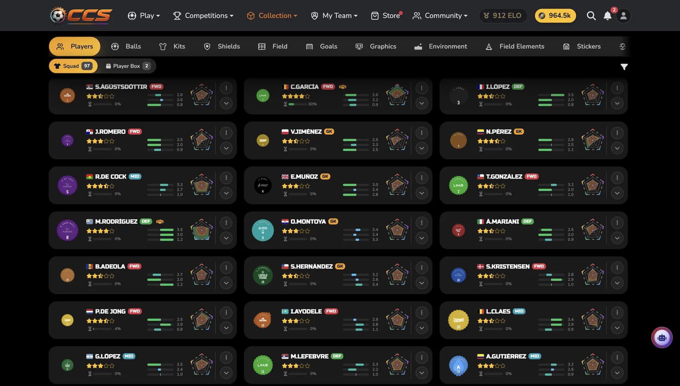
Task: Switch to the Shields tab
Action: coord(222,46)
